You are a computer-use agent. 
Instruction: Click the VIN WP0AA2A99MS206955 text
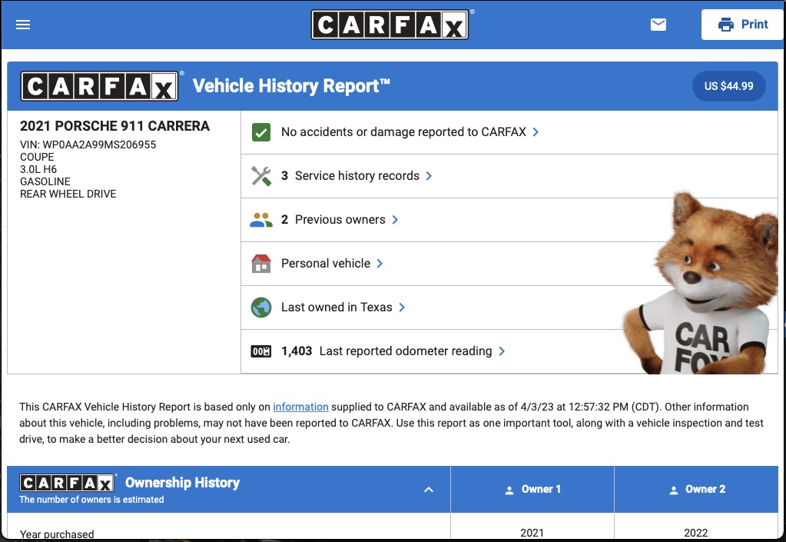pos(88,145)
